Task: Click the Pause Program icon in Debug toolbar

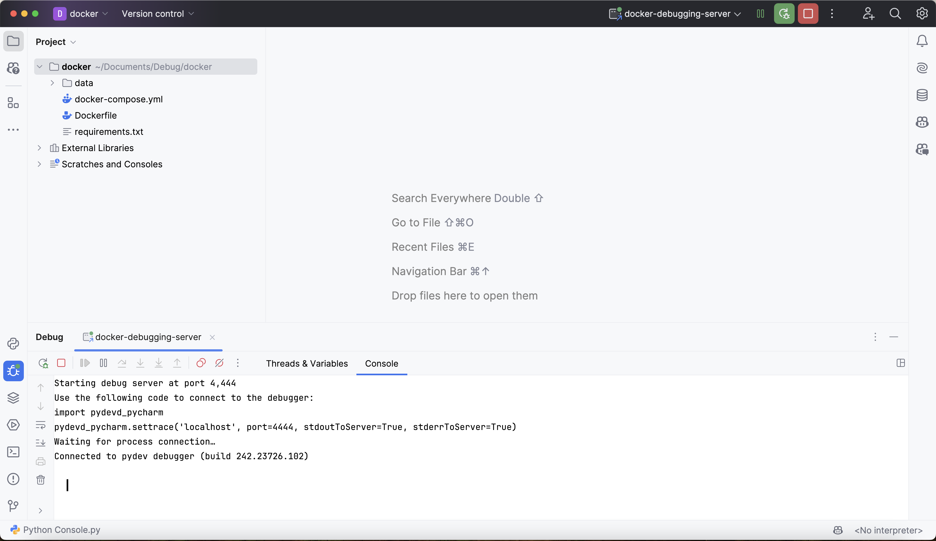Action: pos(103,363)
